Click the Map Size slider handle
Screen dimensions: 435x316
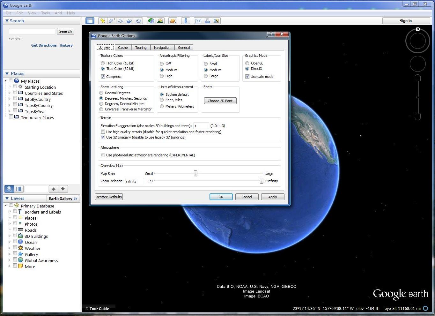195,173
